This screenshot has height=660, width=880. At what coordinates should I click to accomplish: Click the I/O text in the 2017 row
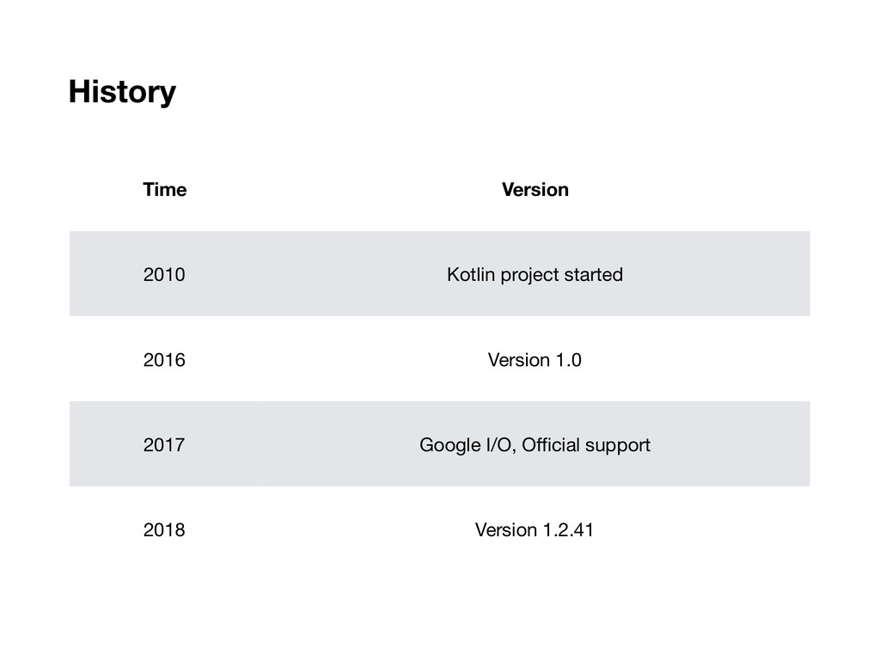tap(500, 445)
